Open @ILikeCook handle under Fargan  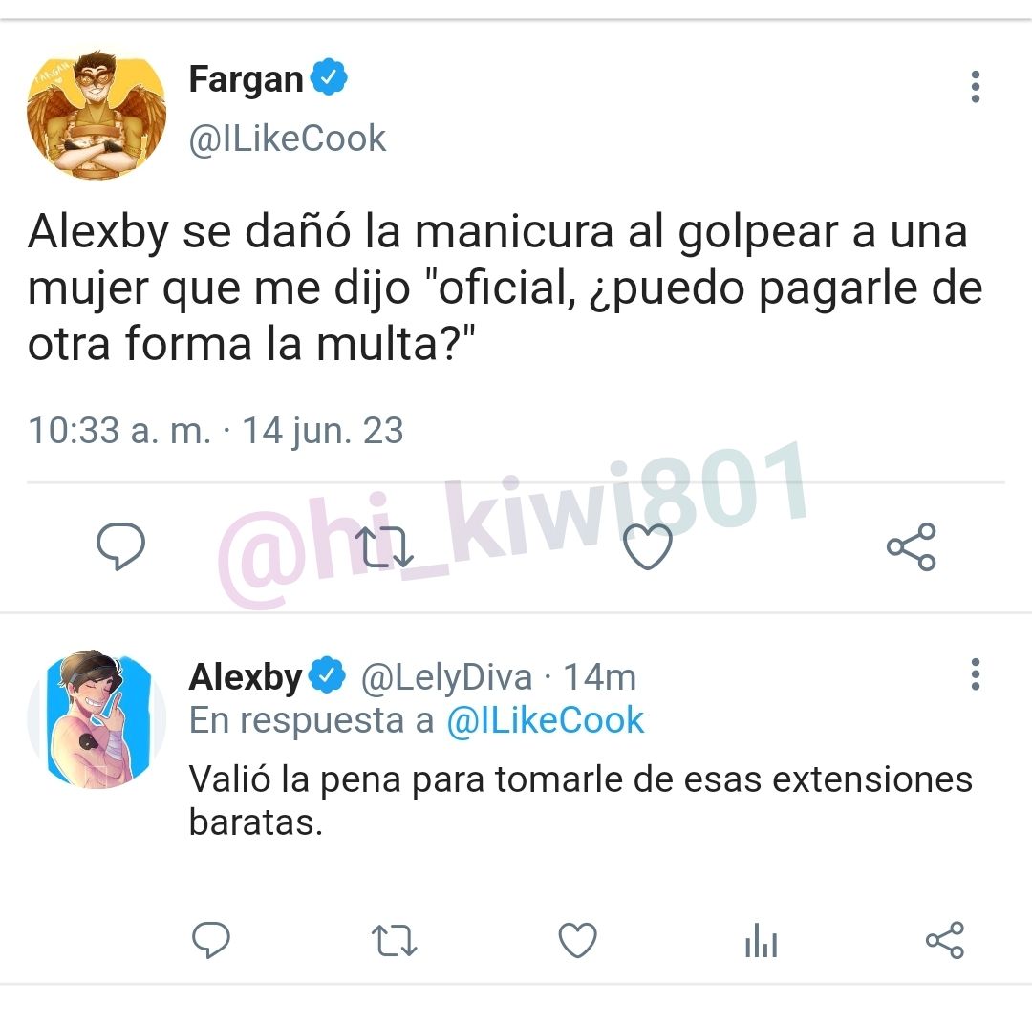click(287, 139)
